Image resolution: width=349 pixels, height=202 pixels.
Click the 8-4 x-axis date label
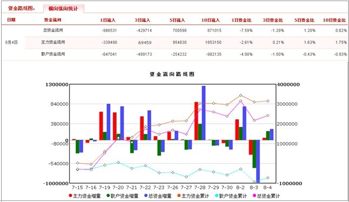(x=267, y=187)
